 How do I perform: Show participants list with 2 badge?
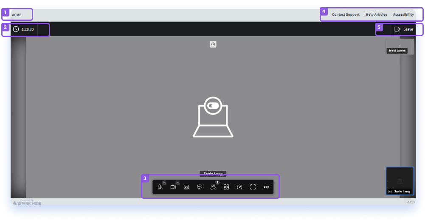click(213, 186)
